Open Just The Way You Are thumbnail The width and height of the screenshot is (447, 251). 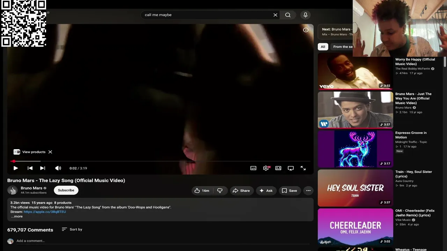point(355,110)
